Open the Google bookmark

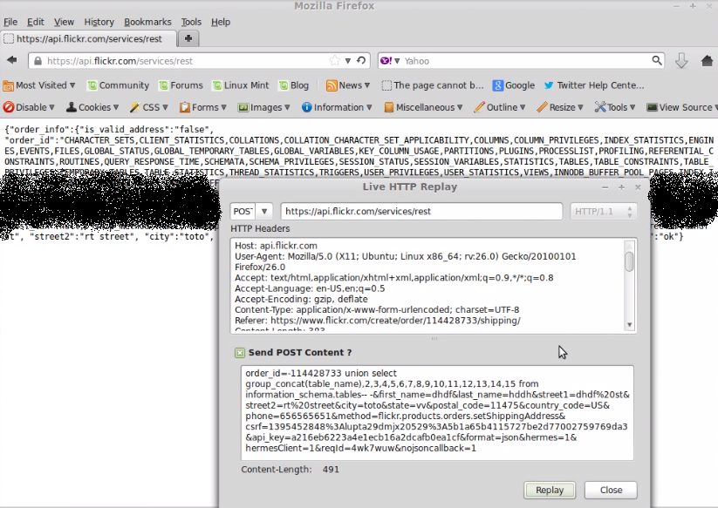click(514, 85)
